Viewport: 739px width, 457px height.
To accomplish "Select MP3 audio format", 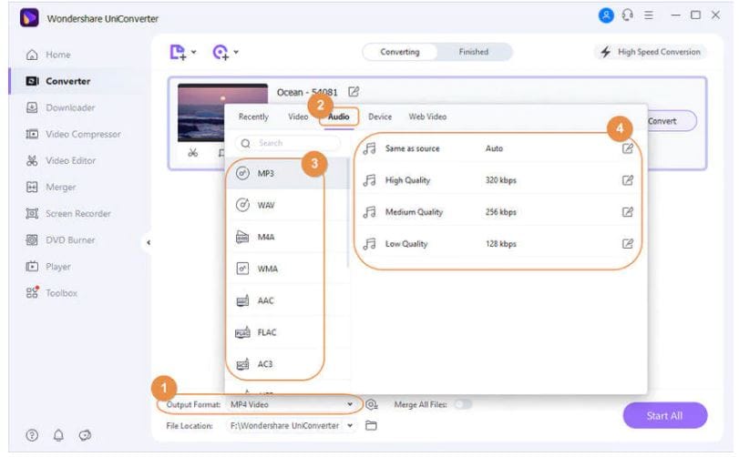I will coord(286,174).
